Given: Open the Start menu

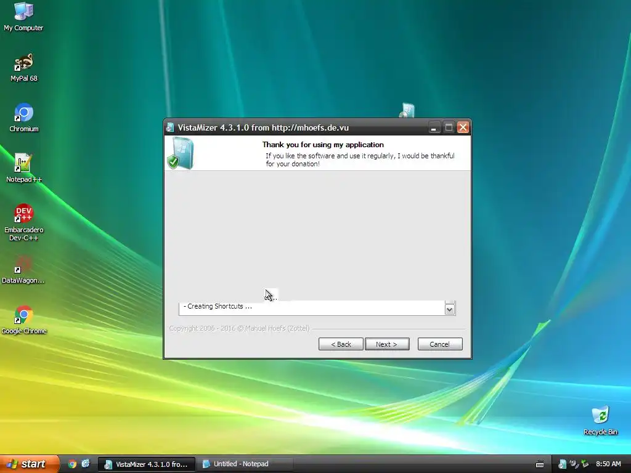Looking at the screenshot, I should coord(30,464).
